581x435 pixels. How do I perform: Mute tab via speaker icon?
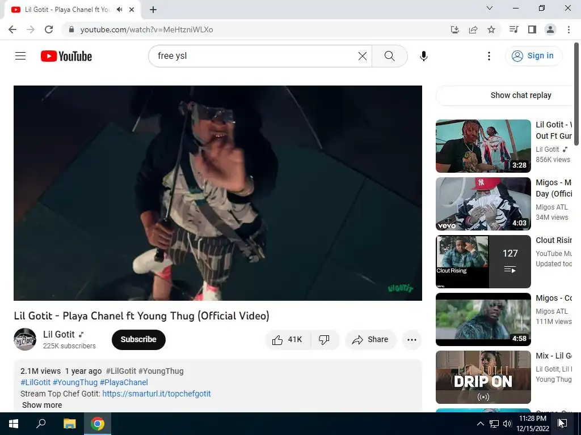click(x=119, y=10)
